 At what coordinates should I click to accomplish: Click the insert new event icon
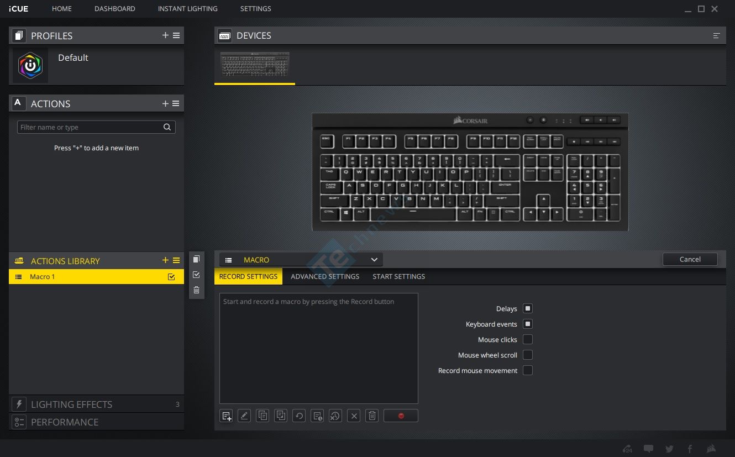coord(227,416)
